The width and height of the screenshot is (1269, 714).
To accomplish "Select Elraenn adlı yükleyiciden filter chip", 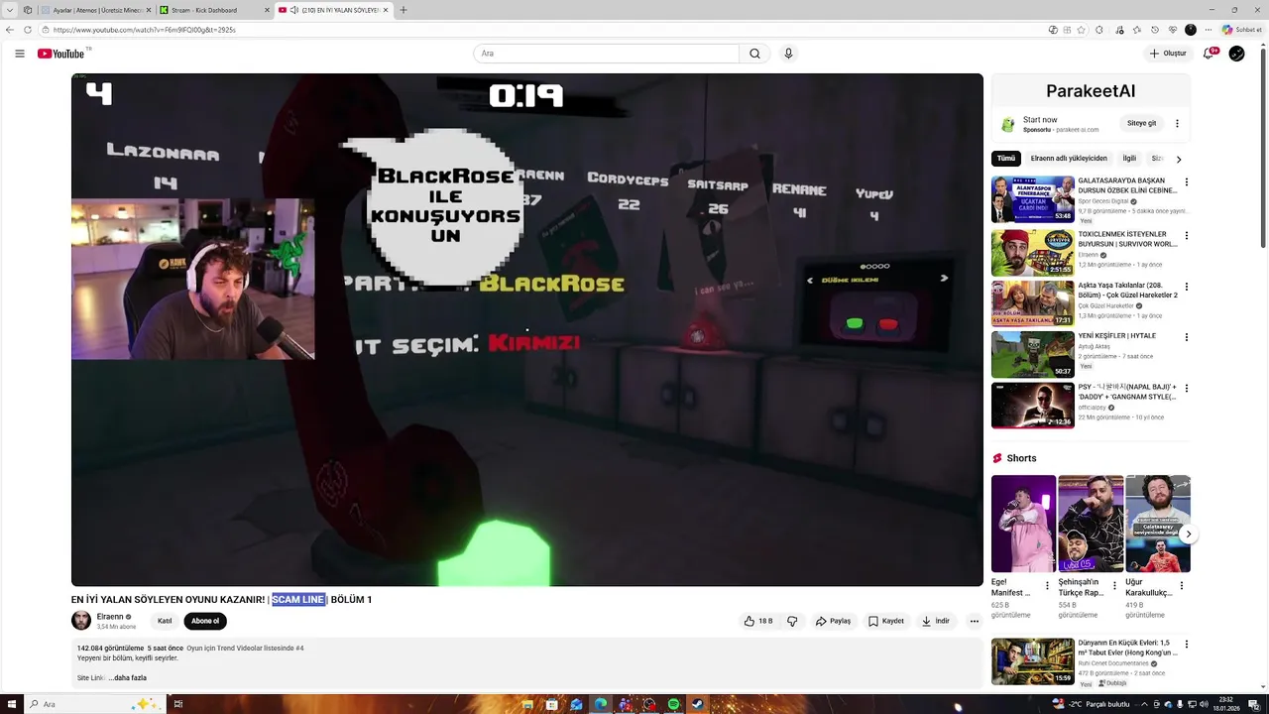I will point(1069,159).
